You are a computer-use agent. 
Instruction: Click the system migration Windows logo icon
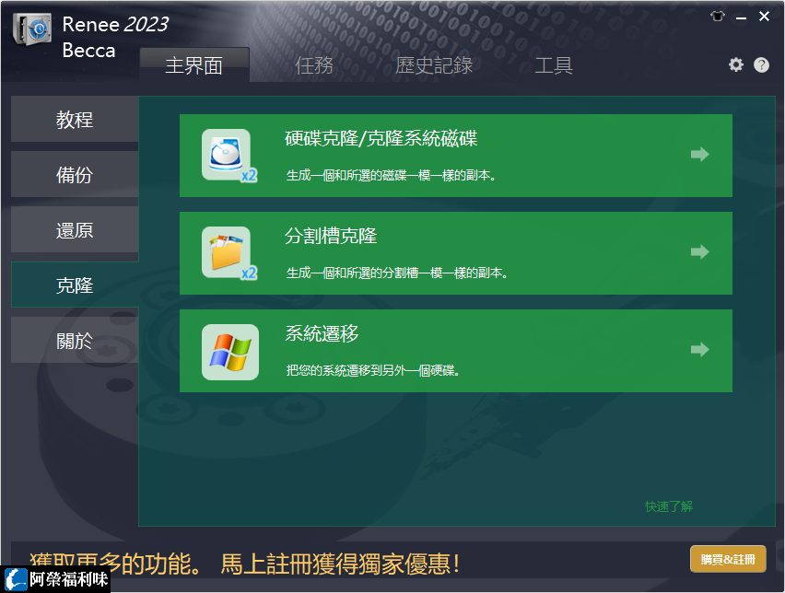pos(230,352)
